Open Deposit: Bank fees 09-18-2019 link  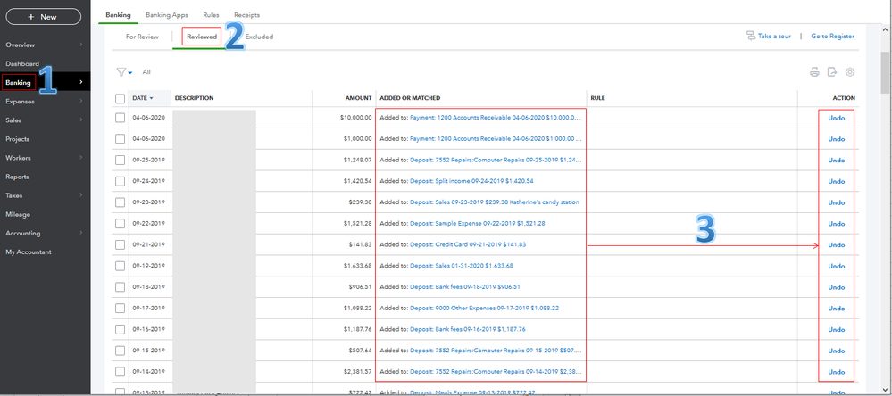(x=465, y=287)
